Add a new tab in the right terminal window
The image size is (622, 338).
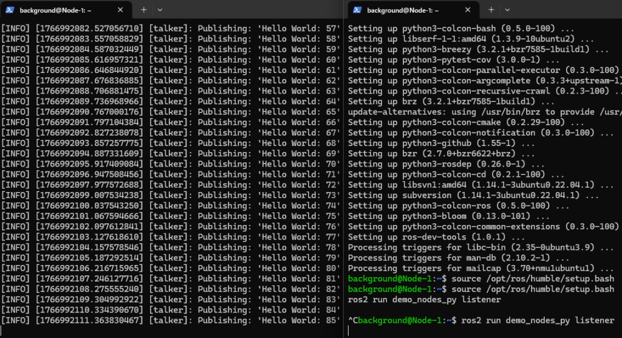[x=491, y=10]
